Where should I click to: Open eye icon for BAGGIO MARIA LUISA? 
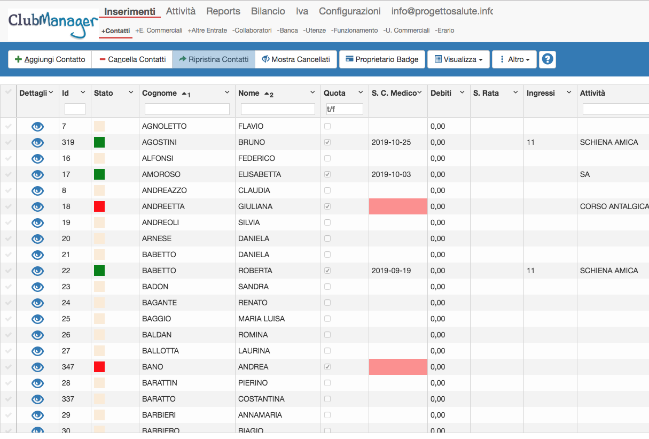37,319
